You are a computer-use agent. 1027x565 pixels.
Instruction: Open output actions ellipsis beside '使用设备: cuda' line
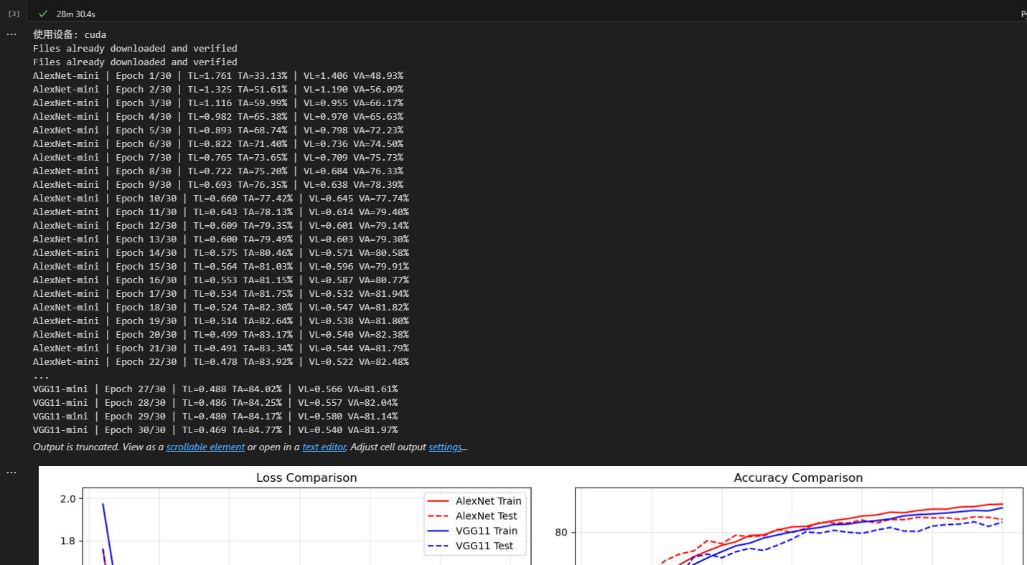pos(11,34)
